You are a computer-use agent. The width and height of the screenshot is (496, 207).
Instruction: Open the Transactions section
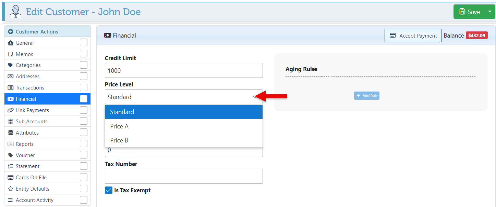tap(30, 88)
